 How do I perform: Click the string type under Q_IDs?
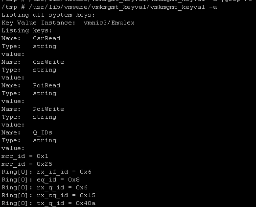point(45,141)
